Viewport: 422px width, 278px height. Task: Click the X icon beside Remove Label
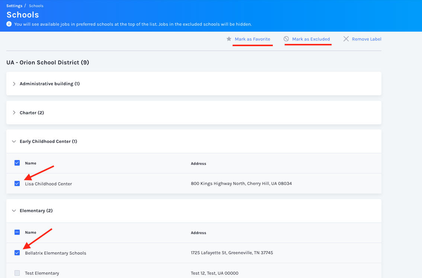346,39
